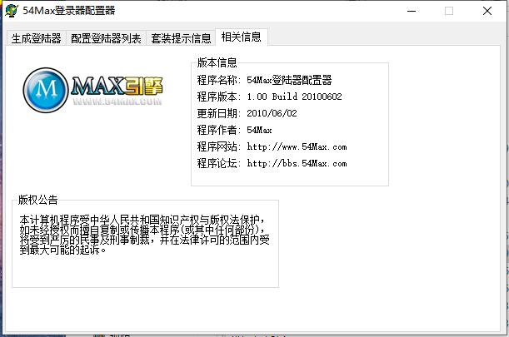This screenshot has height=337, width=509.
Task: Click the version text 1.00 Build 20100602
Action: tap(294, 97)
